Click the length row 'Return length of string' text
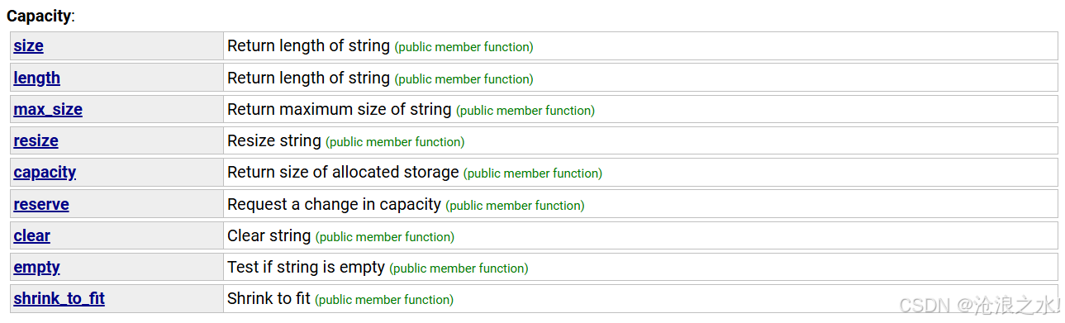Viewport: 1065px width, 323px height. tap(308, 78)
